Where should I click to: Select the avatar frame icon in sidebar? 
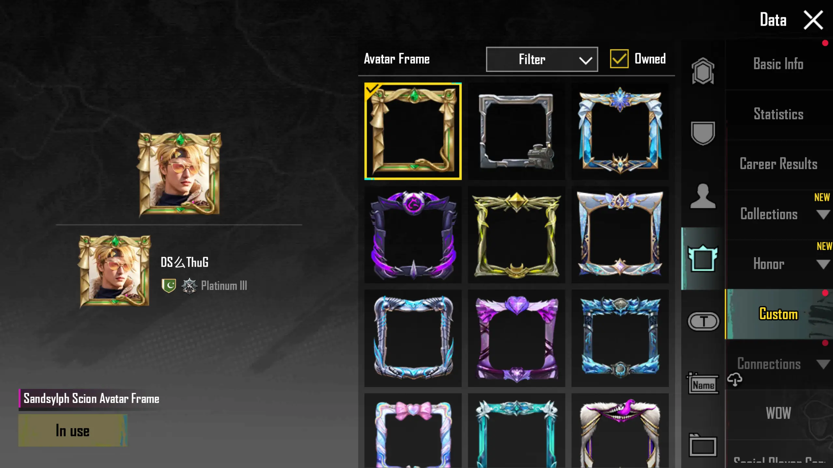(703, 258)
